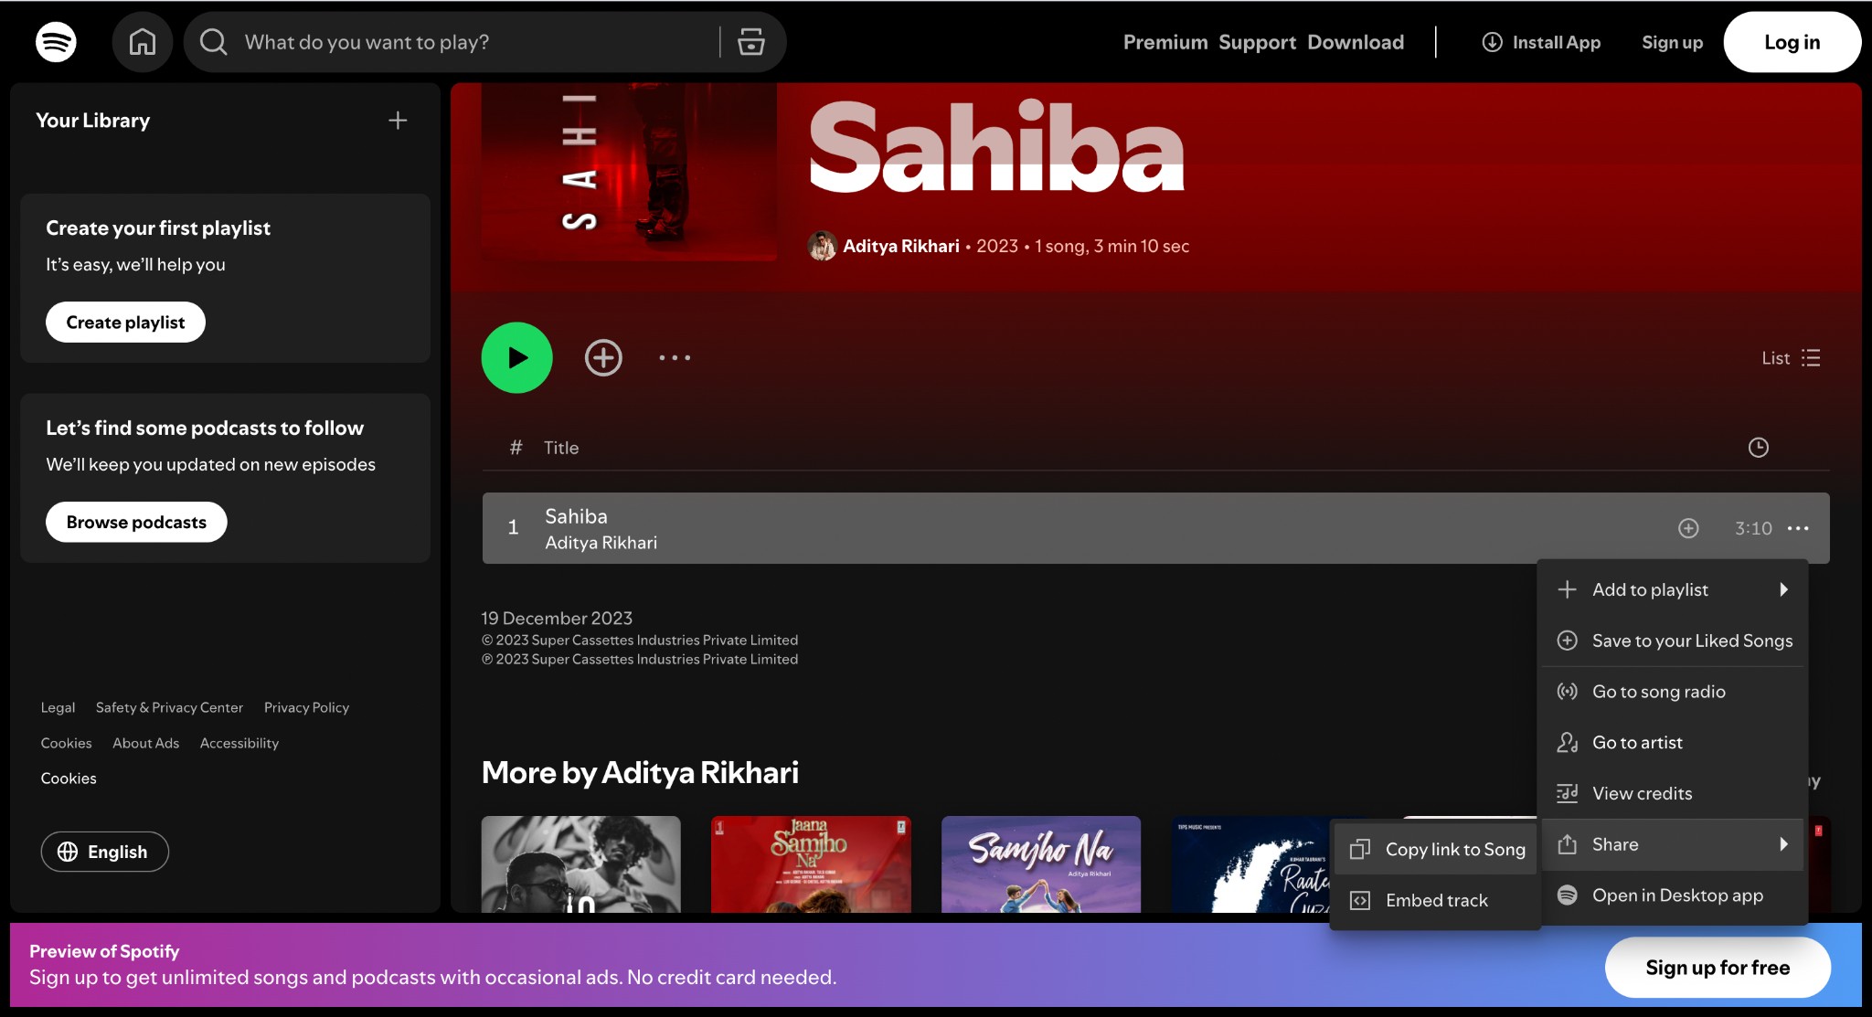
Task: Click the Go to artist person icon
Action: (1567, 743)
